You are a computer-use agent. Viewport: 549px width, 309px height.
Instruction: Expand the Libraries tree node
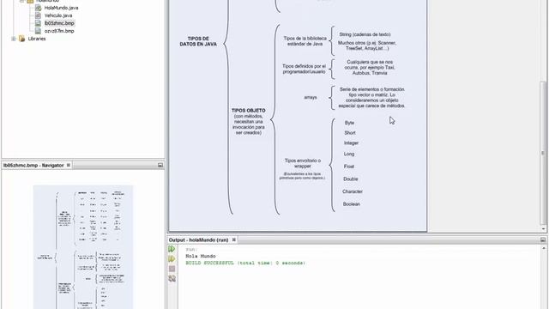14,39
